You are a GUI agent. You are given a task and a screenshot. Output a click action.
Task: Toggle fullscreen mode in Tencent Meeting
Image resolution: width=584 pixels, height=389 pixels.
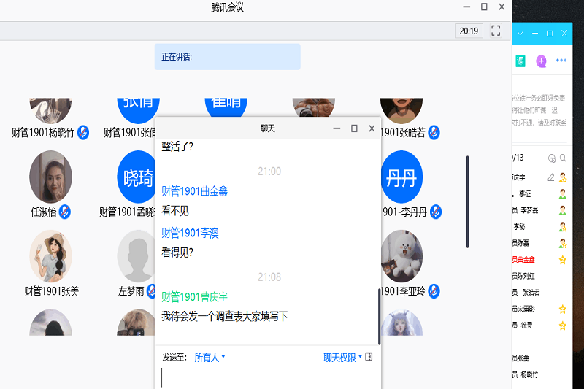pyautogui.click(x=496, y=31)
